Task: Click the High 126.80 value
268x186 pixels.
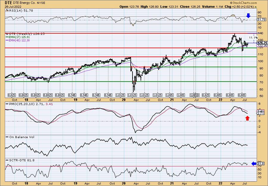Action: pos(150,7)
